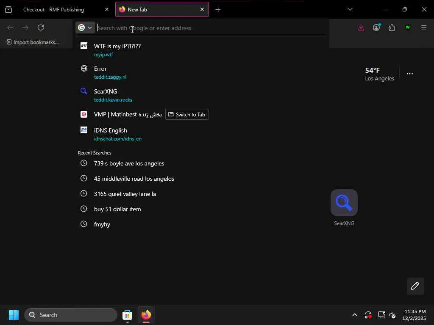434x325 pixels.
Task: Focus the search or address bar
Action: tap(210, 28)
